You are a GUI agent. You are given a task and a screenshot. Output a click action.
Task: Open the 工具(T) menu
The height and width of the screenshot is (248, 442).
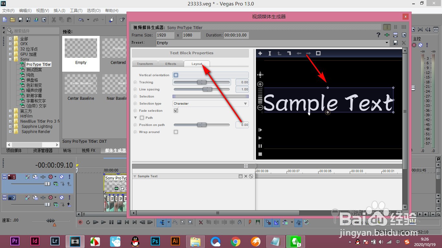[76, 11]
